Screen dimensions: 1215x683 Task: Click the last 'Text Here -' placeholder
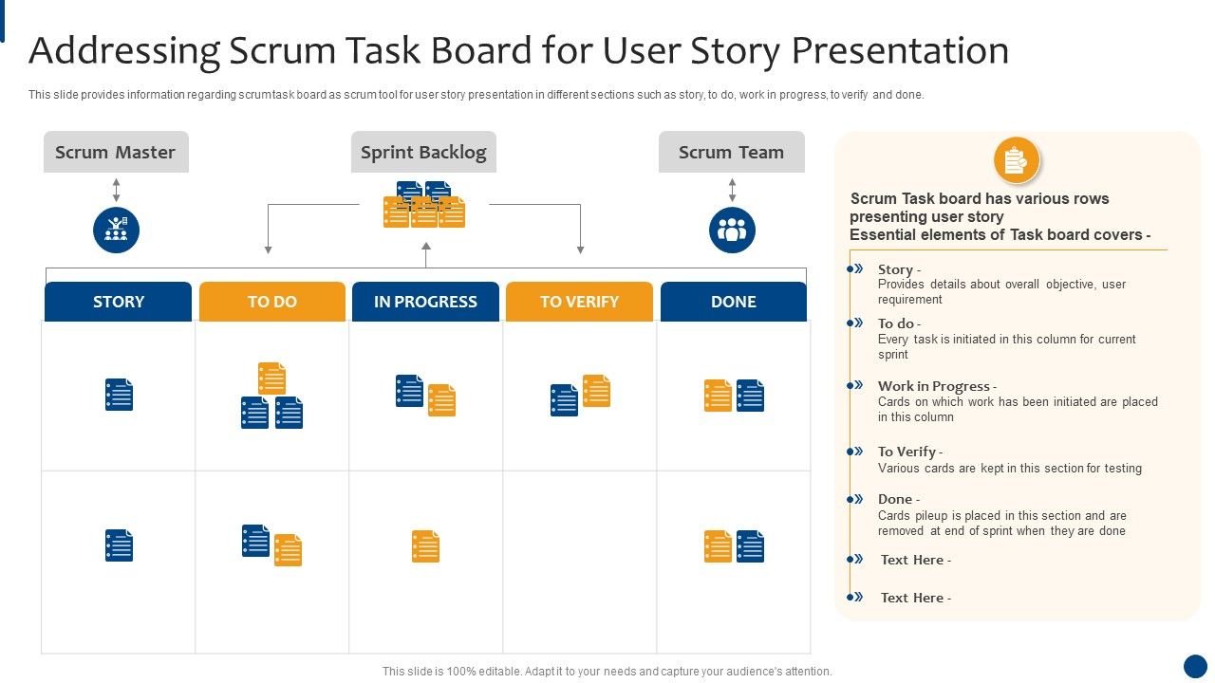(x=916, y=598)
